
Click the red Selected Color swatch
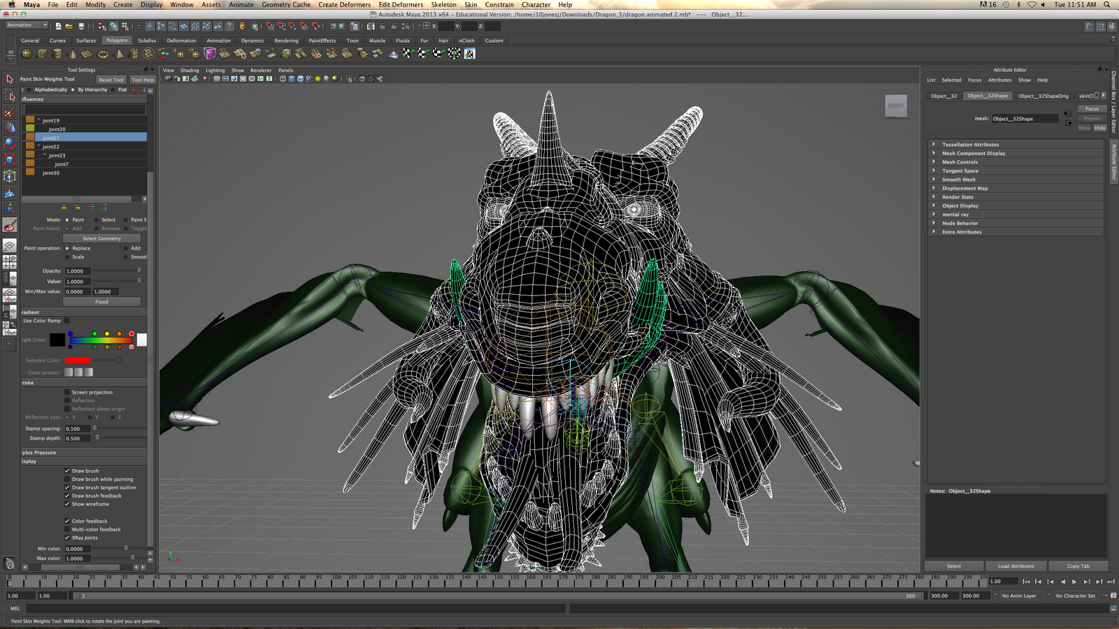pyautogui.click(x=78, y=361)
